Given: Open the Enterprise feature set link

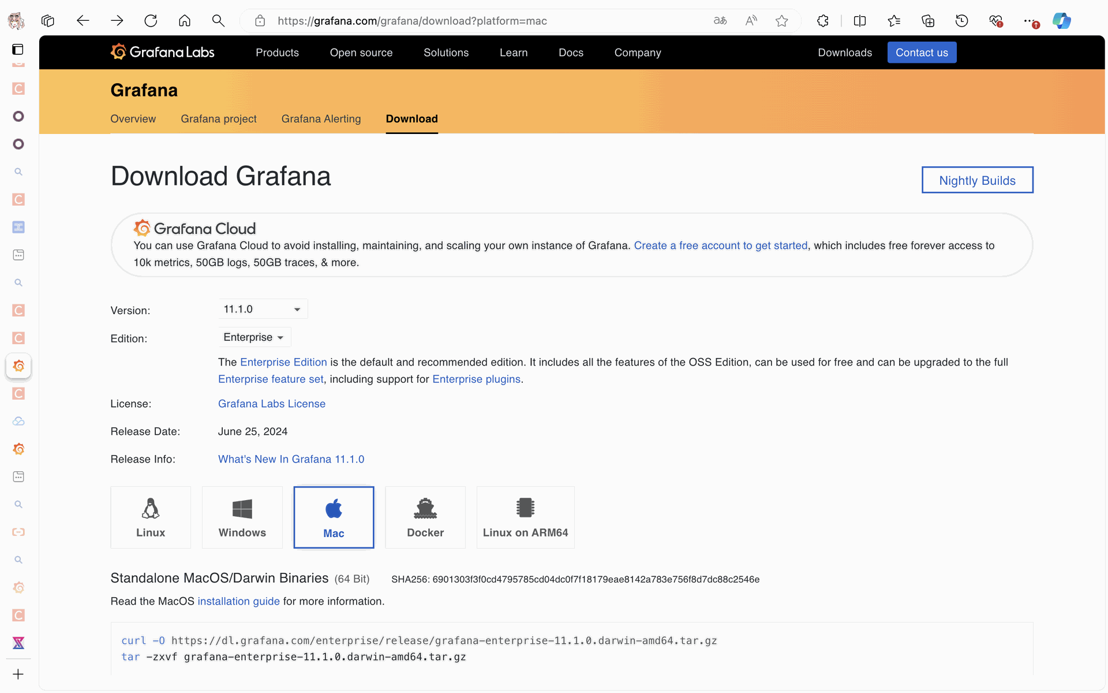Looking at the screenshot, I should [271, 379].
